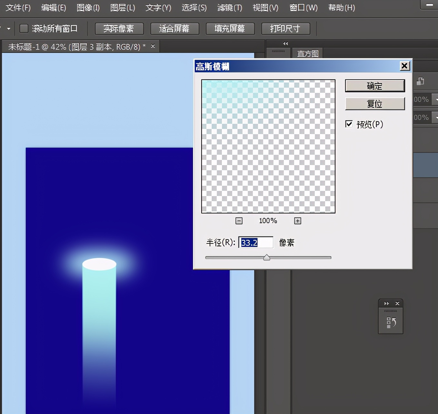This screenshot has height=414, width=438.
Task: Open tool preset picker dropdown arrow
Action: pos(9,29)
